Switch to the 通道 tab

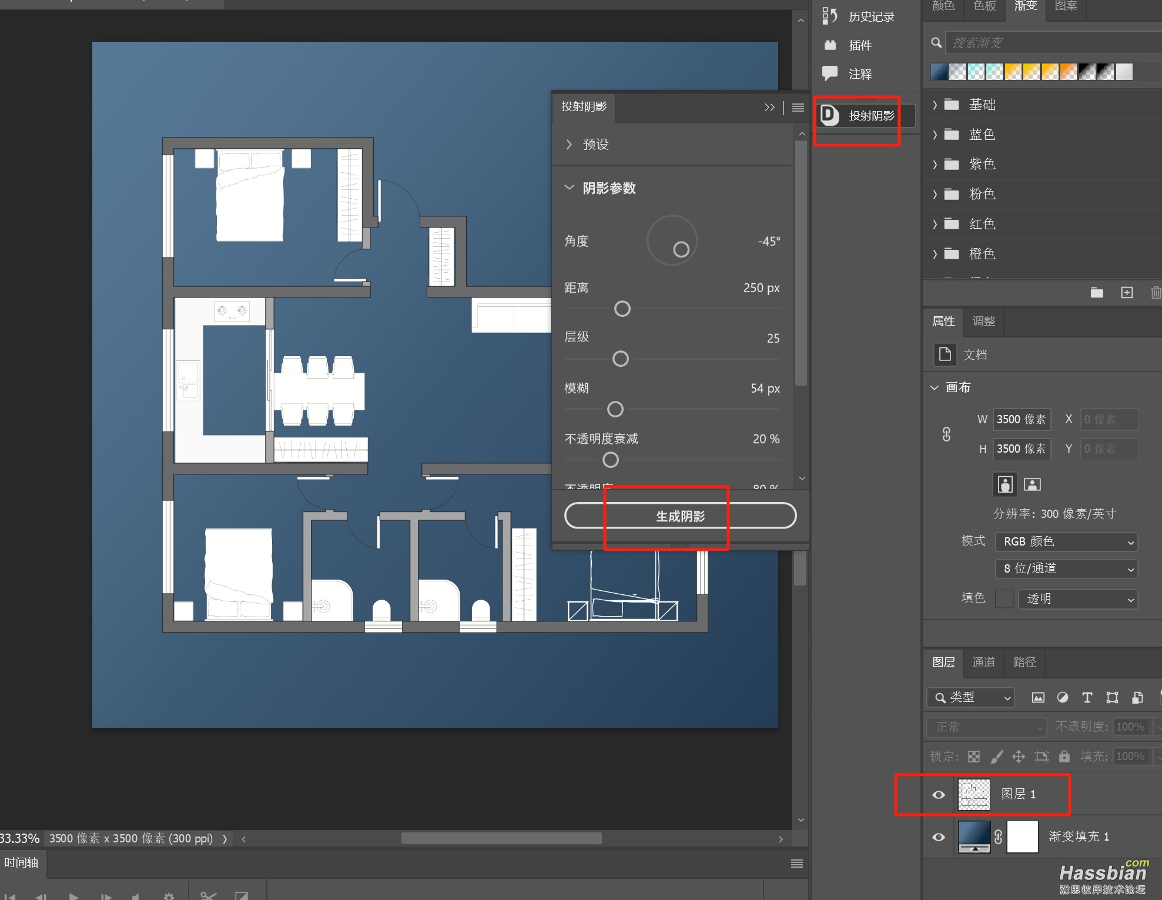point(983,663)
